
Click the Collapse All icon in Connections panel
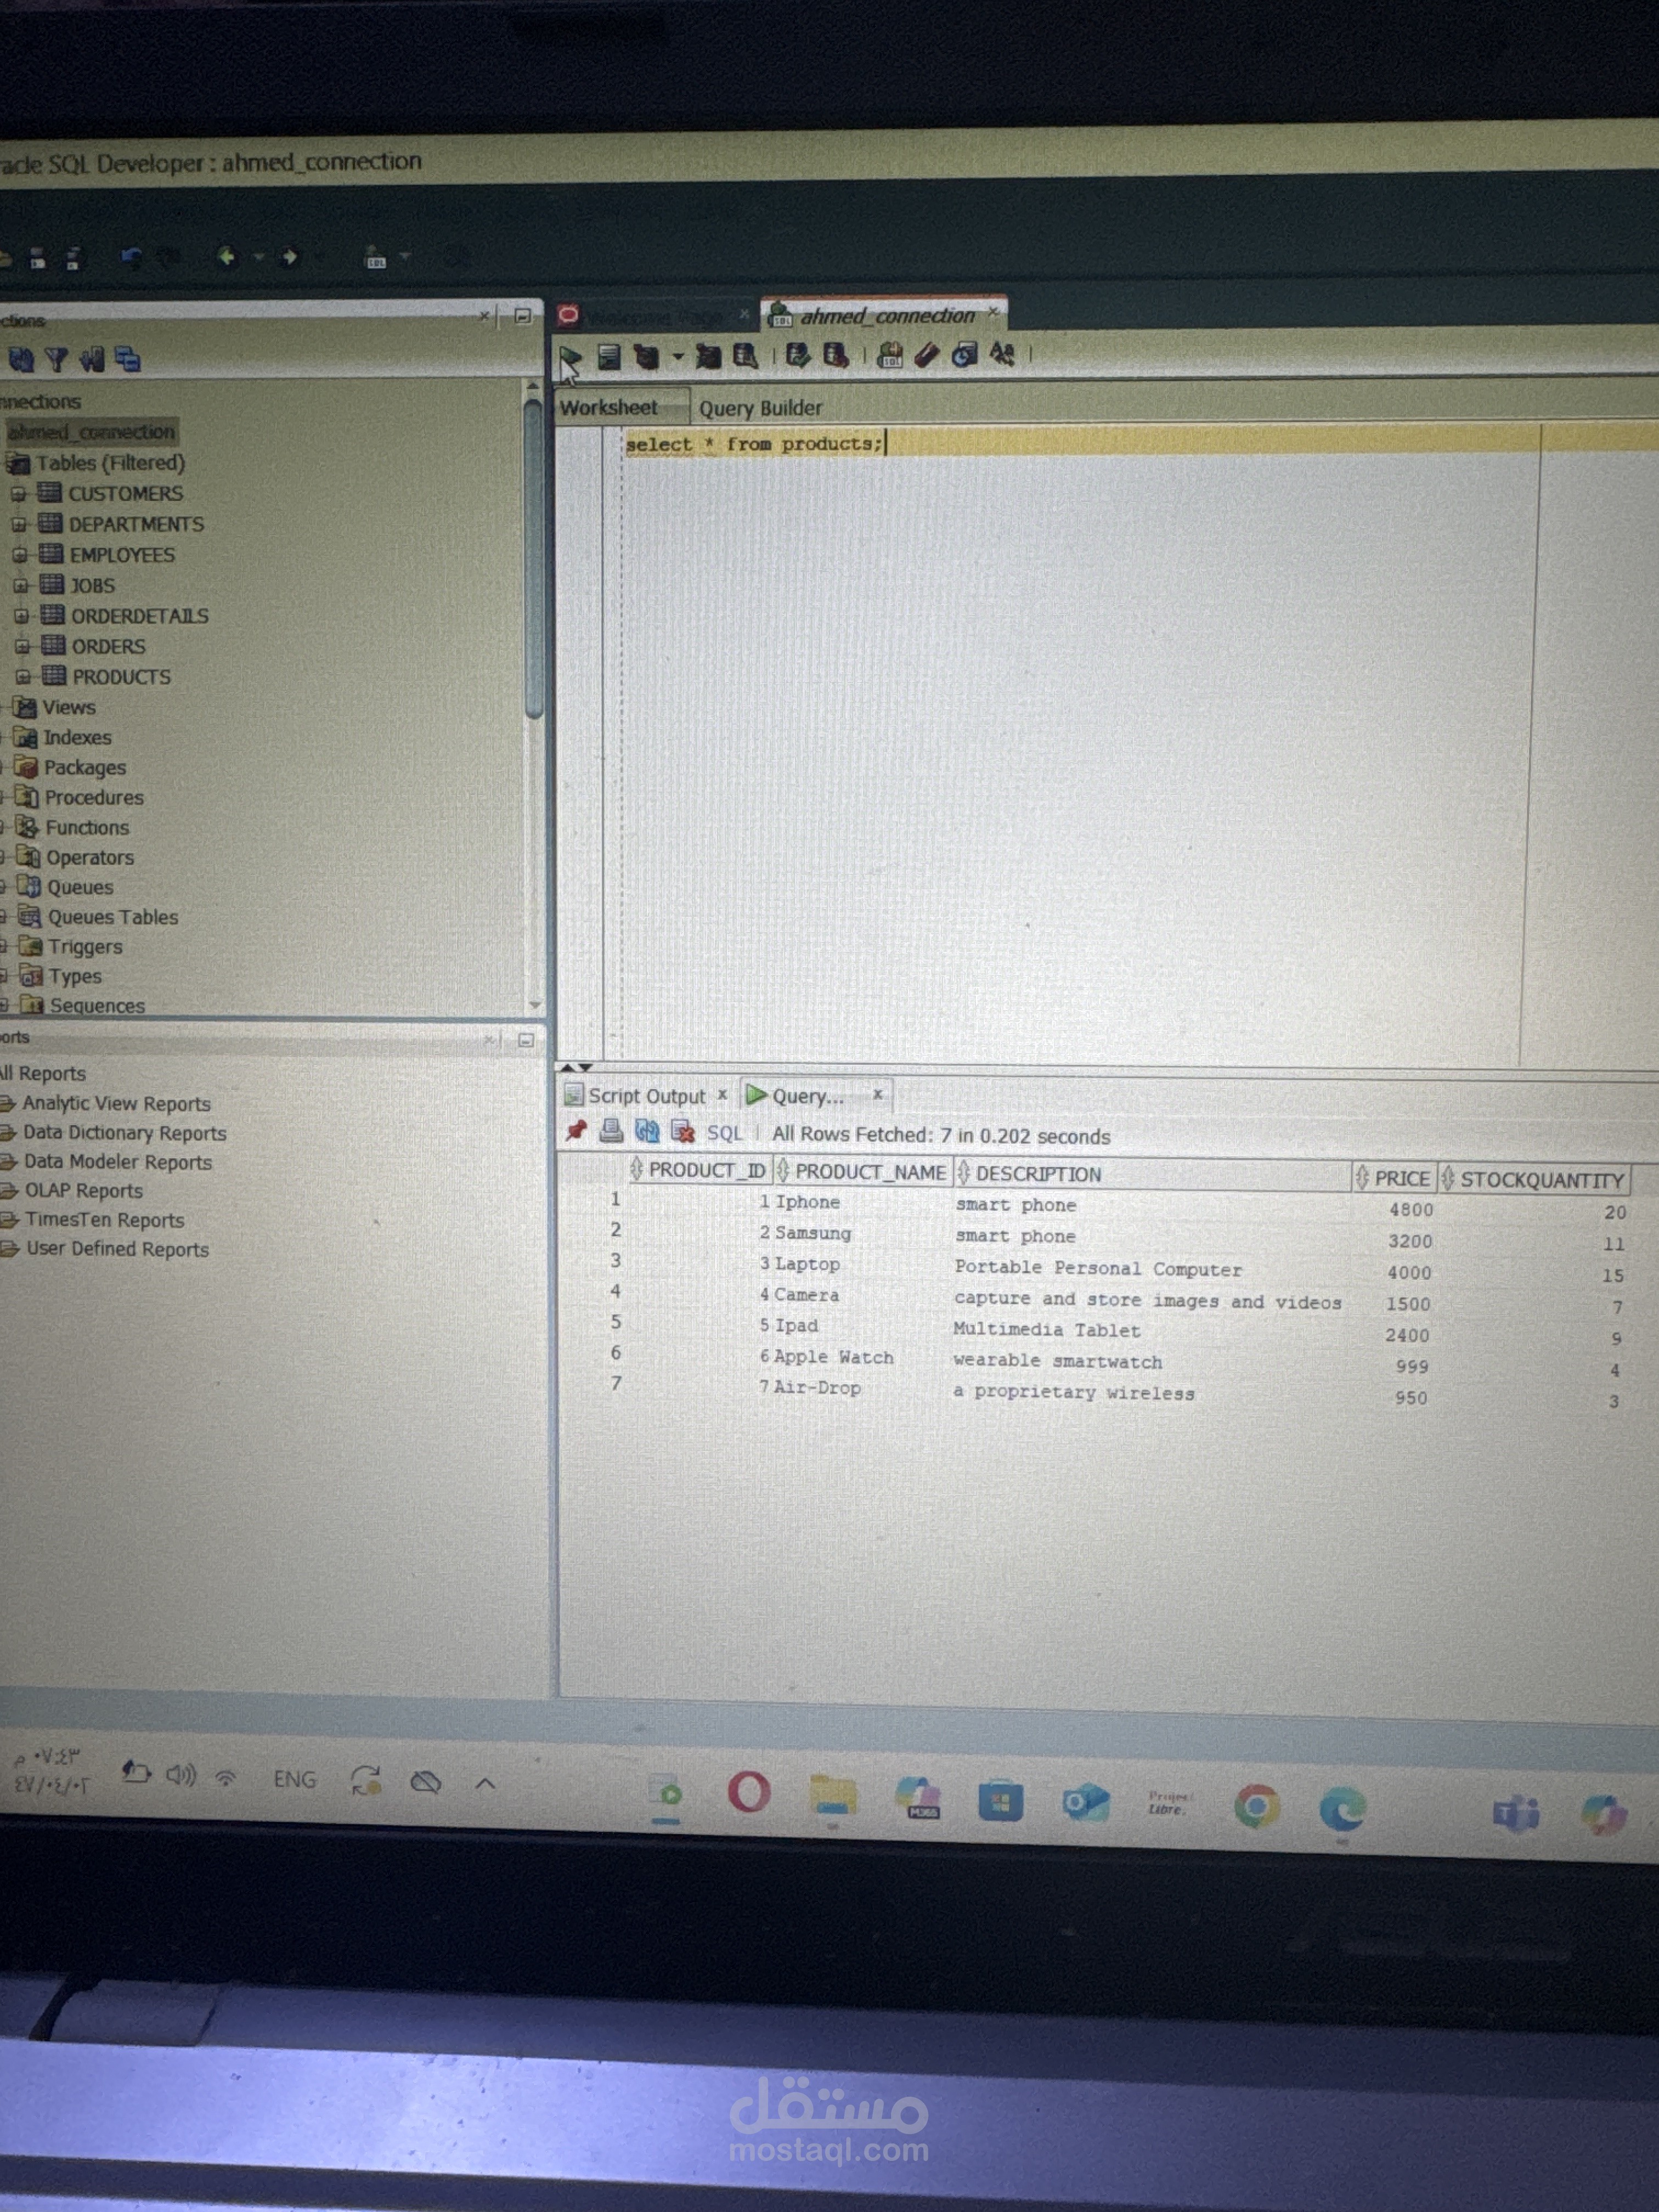pyautogui.click(x=128, y=359)
